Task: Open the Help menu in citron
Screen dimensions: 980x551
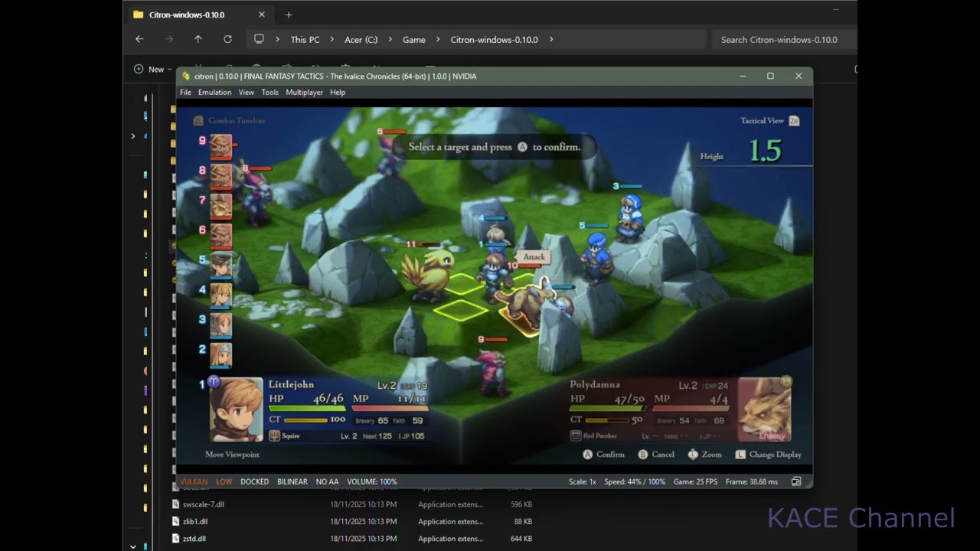Action: (x=338, y=93)
